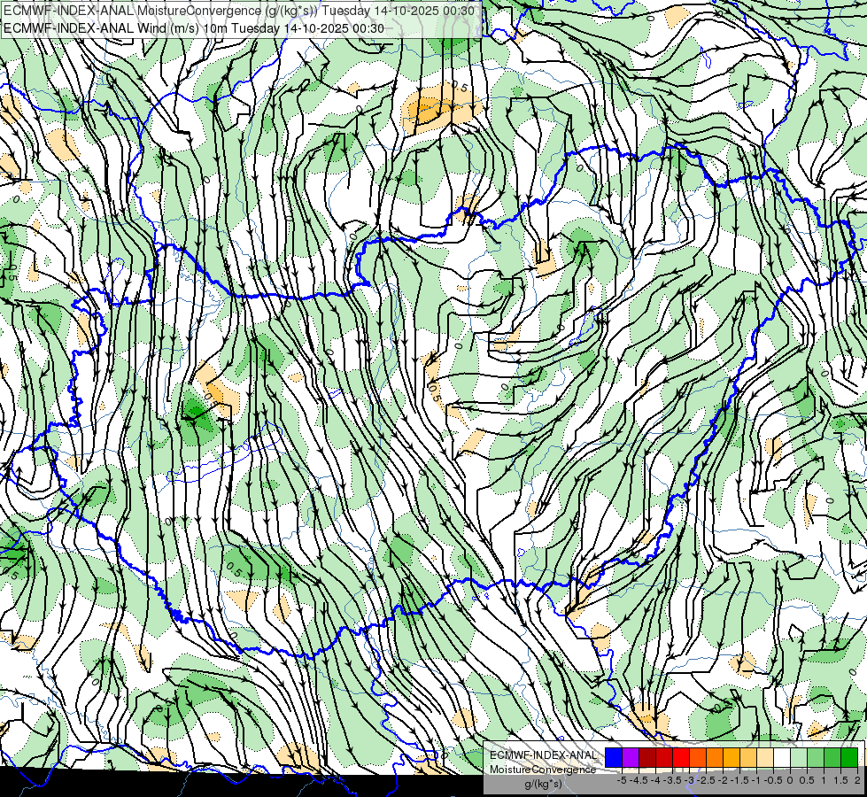Click the blue legend color swatch

[x=614, y=757]
